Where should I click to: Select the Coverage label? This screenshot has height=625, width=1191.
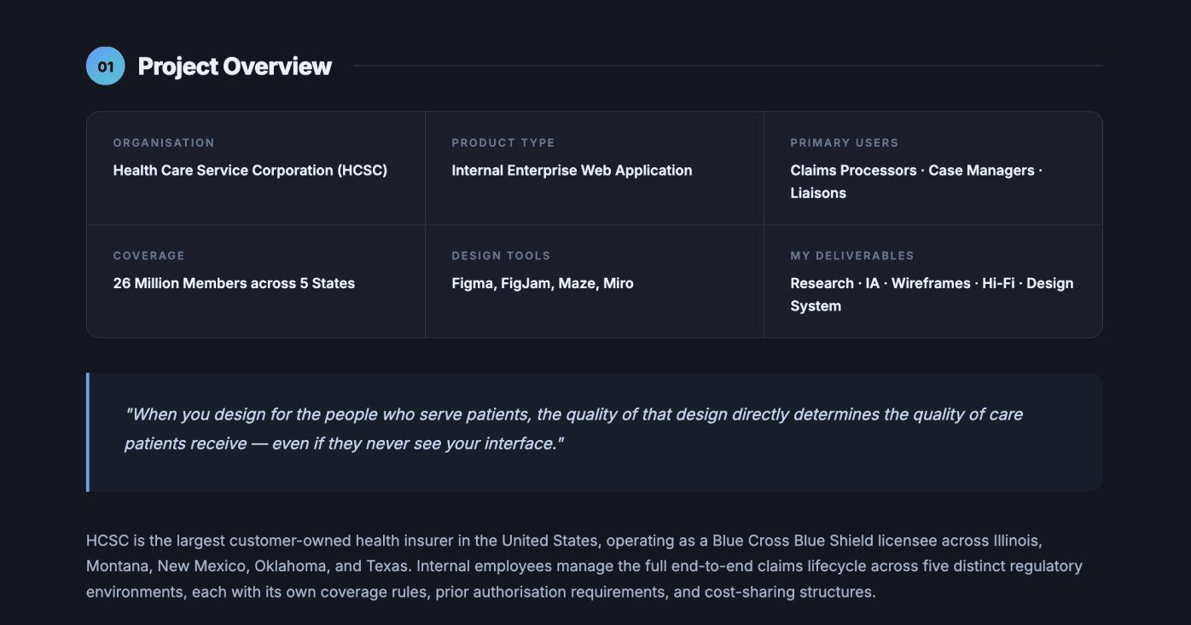149,256
